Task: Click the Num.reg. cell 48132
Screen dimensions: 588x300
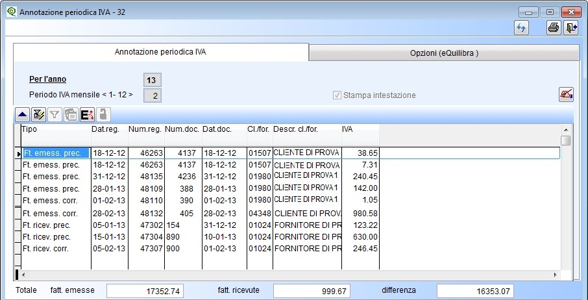Action: [x=146, y=214]
